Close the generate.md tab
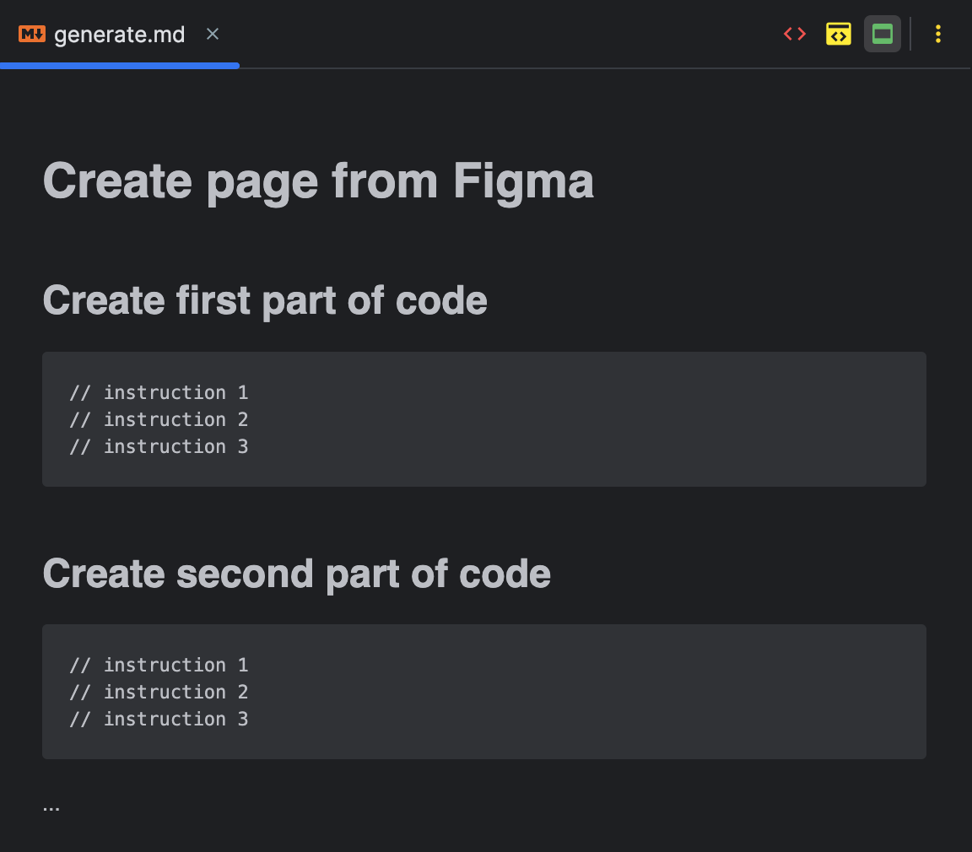 [212, 34]
